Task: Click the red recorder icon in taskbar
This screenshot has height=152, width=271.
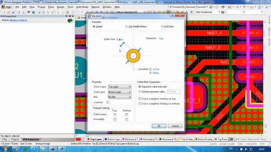Action: 53,149
